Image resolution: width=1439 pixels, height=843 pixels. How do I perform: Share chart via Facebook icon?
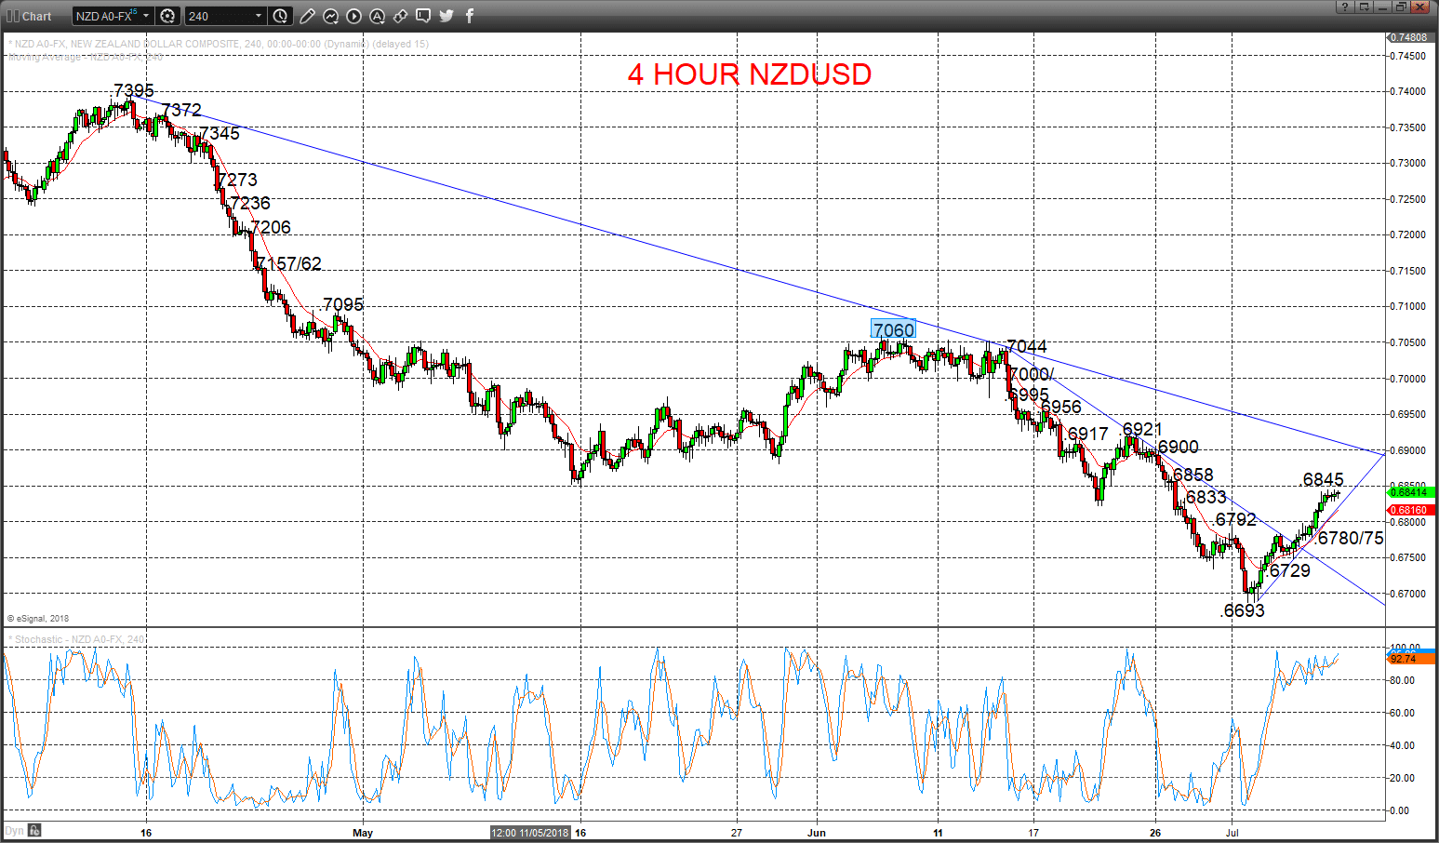point(470,16)
